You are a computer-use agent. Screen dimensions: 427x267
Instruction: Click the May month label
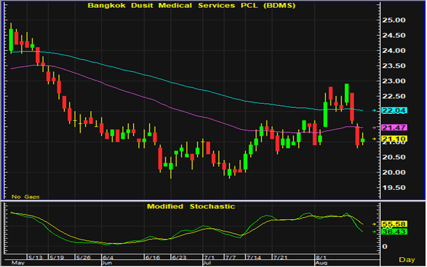pyautogui.click(x=18, y=263)
